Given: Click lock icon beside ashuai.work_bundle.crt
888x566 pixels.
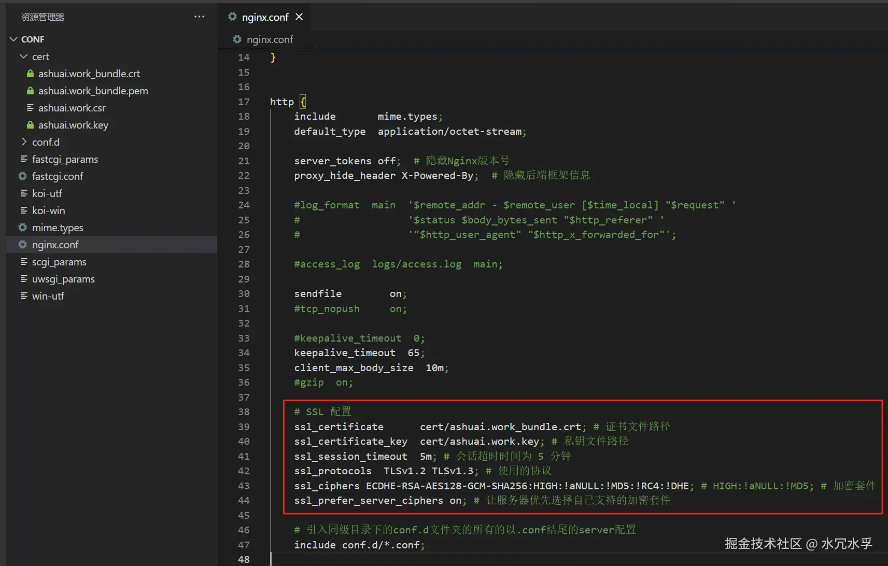Looking at the screenshot, I should pyautogui.click(x=30, y=74).
